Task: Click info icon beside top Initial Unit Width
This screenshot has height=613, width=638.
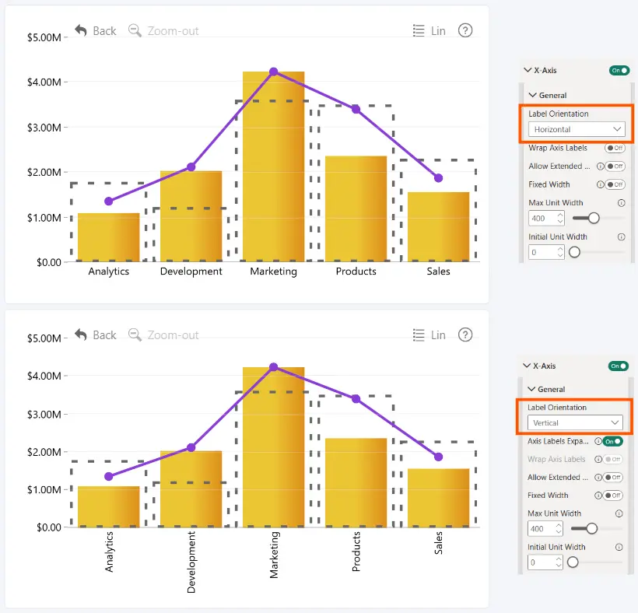Action: click(621, 236)
